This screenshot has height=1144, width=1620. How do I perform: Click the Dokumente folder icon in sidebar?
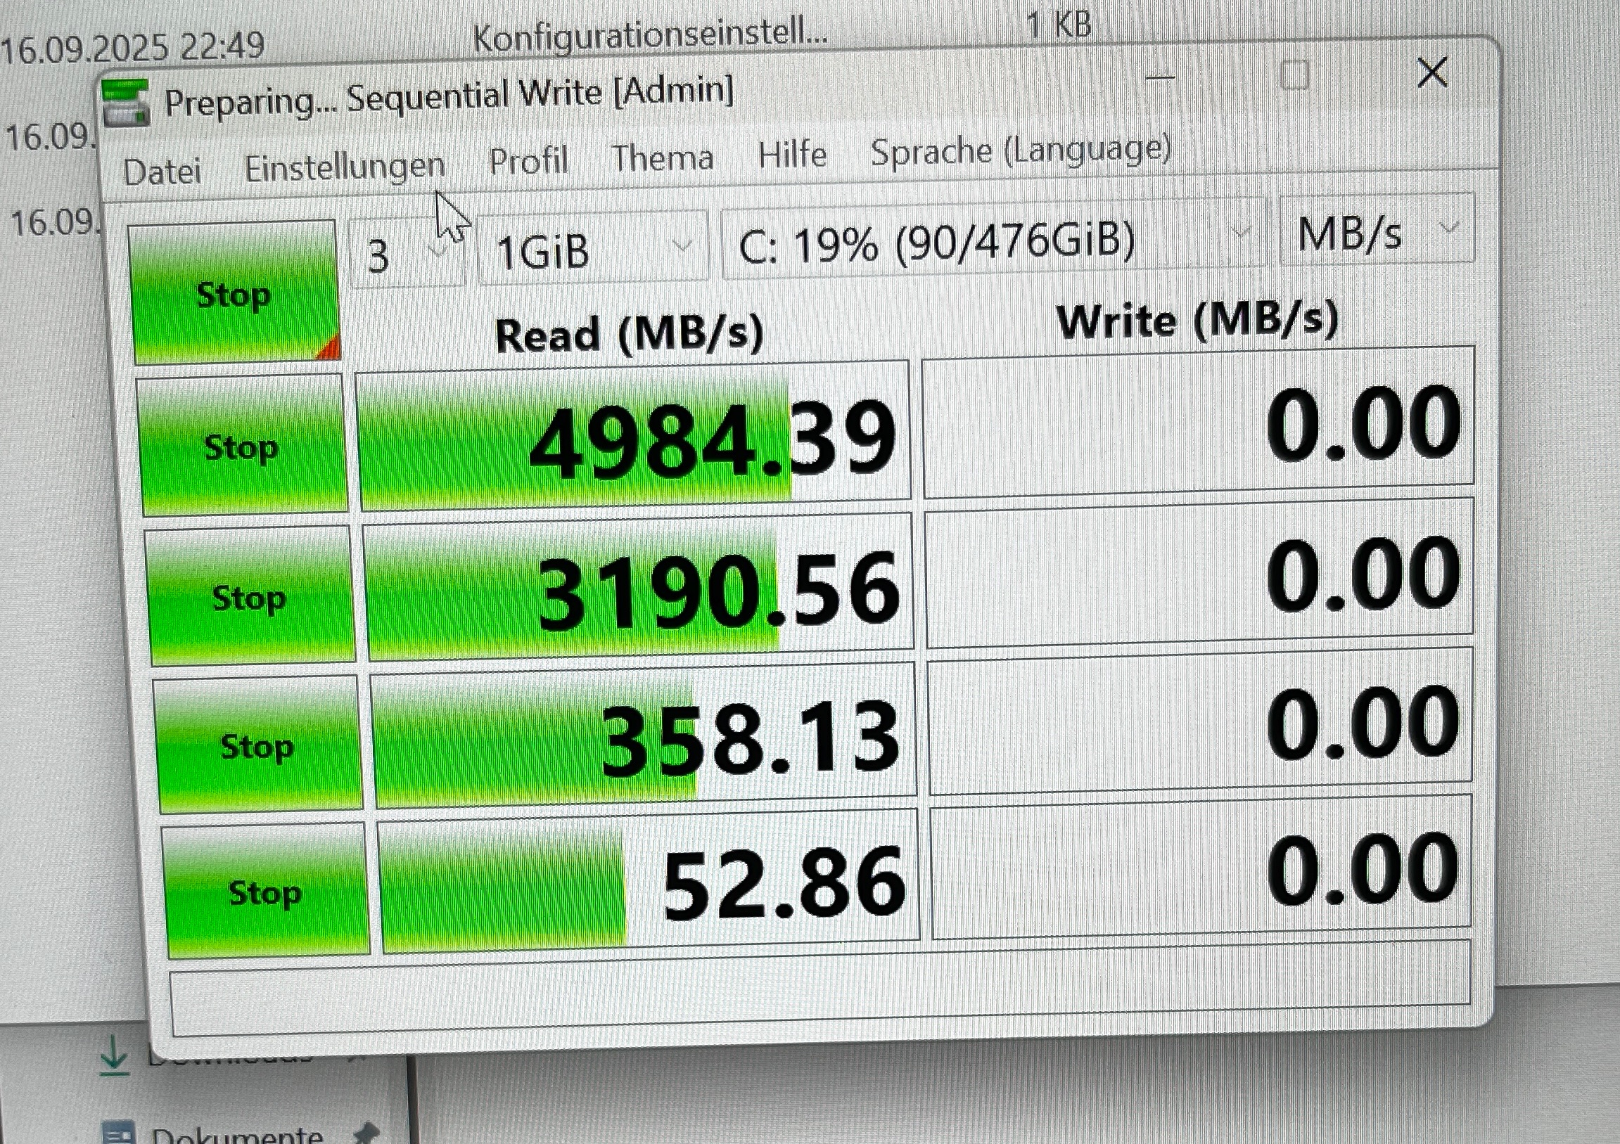click(x=120, y=1132)
